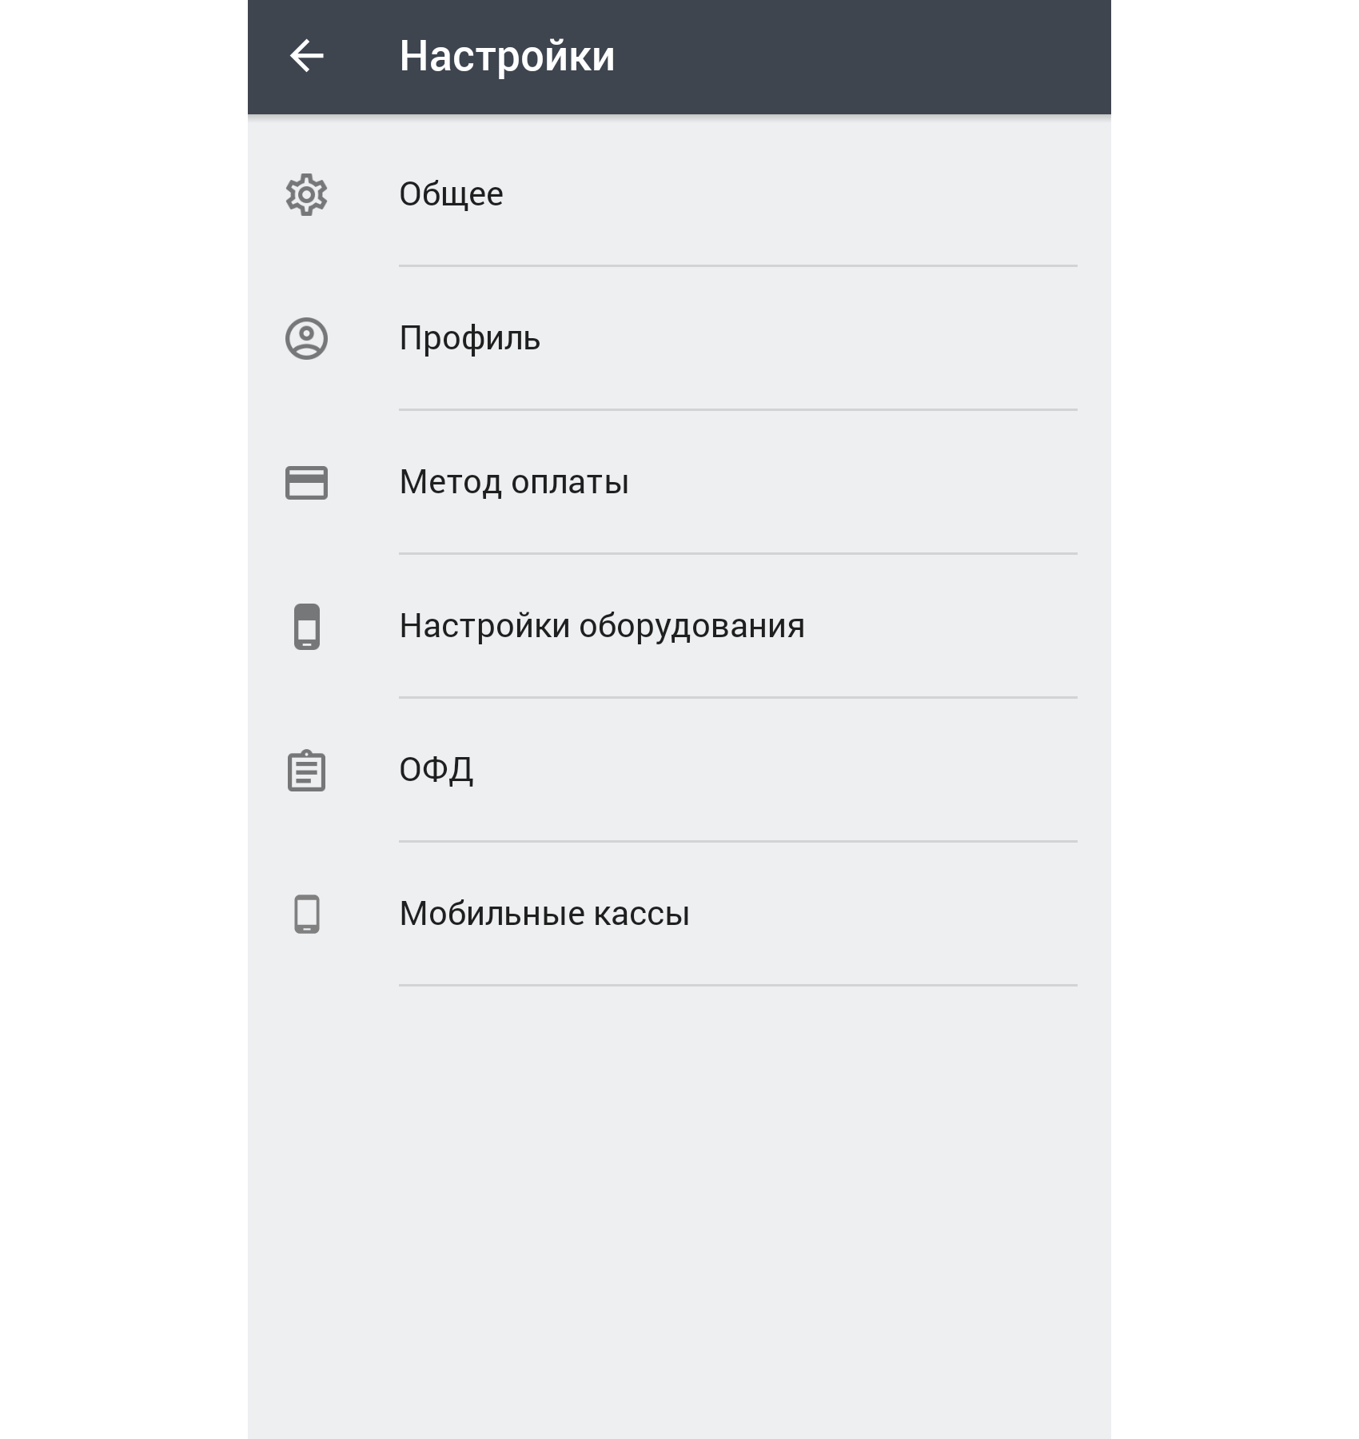Click the clipboard icon for ОФД
The width and height of the screenshot is (1359, 1439).
coord(306,771)
